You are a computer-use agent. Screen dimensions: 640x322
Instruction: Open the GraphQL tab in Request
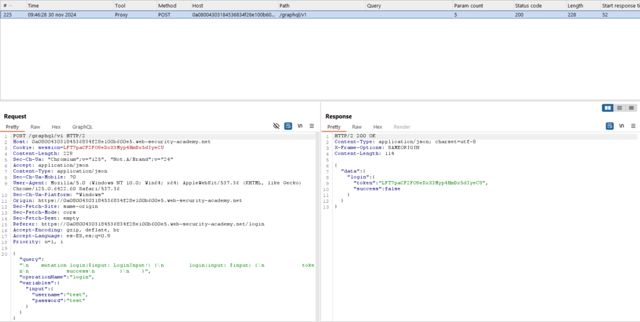pos(82,127)
